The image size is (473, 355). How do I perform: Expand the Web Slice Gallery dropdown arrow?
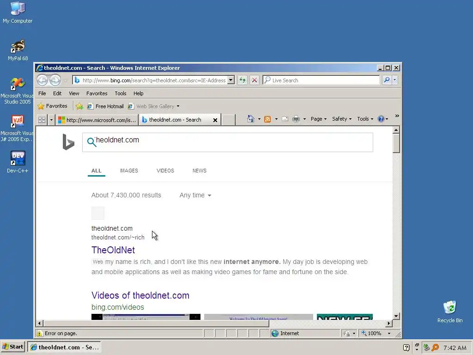coord(178,106)
